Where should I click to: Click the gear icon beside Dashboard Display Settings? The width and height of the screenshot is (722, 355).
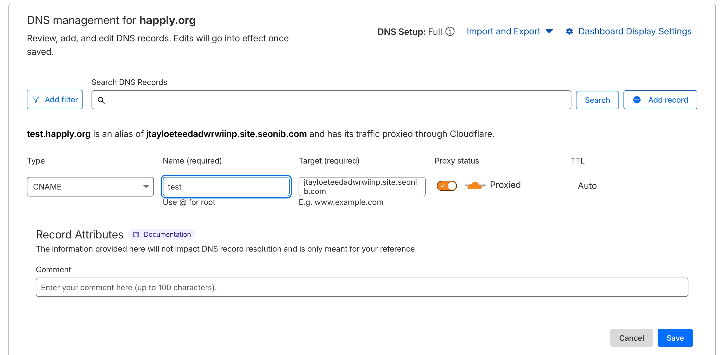[x=569, y=31]
